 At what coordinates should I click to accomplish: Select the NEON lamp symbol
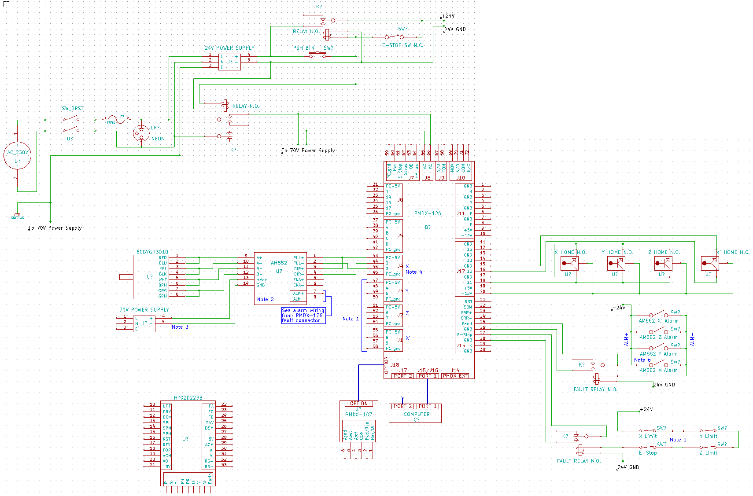141,133
